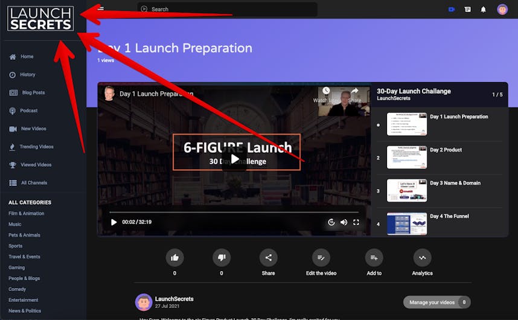Click the forward 10 seconds icon

(x=331, y=222)
